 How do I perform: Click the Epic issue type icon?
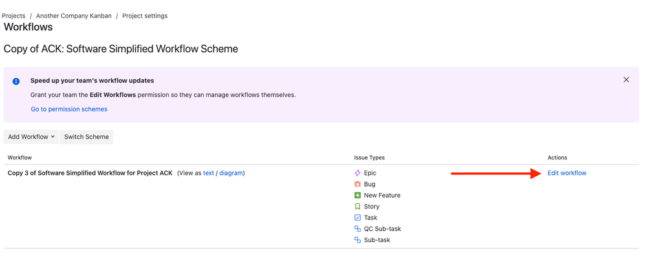(358, 173)
